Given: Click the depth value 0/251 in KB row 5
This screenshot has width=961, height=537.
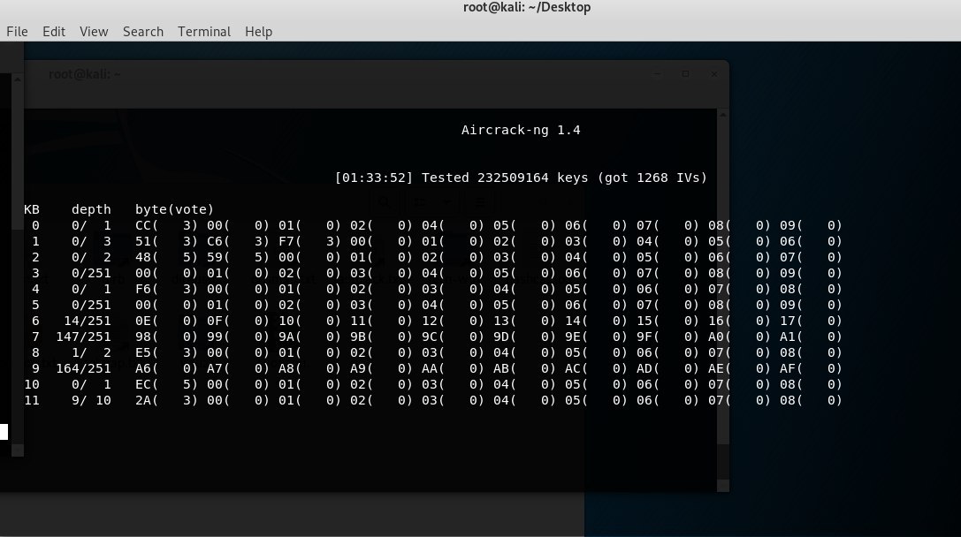Looking at the screenshot, I should 91,305.
